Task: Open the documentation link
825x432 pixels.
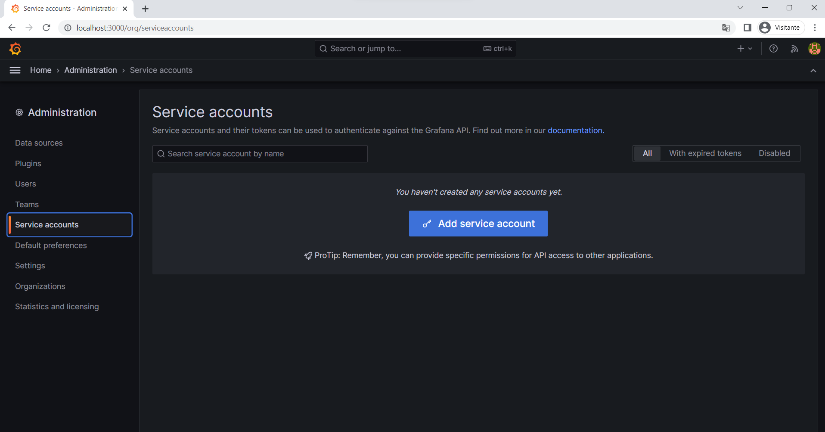Action: 575,131
